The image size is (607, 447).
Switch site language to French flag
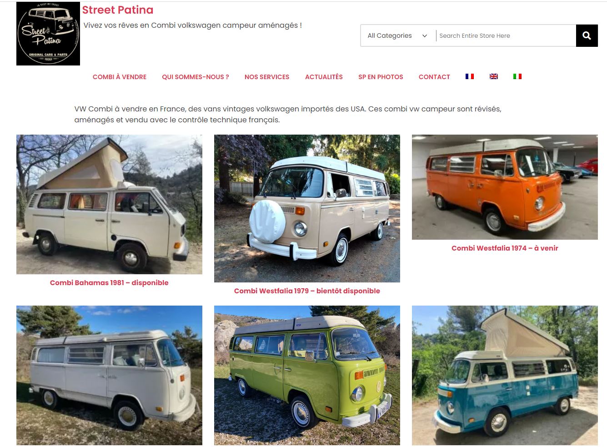click(470, 76)
